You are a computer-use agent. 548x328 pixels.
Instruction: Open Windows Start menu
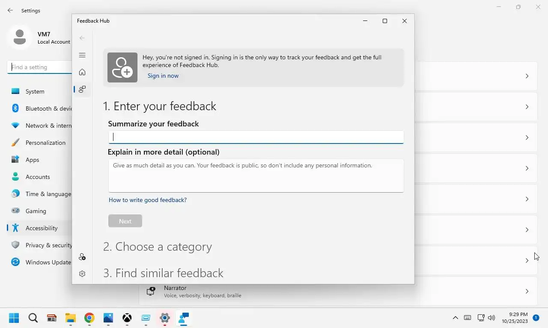point(14,318)
